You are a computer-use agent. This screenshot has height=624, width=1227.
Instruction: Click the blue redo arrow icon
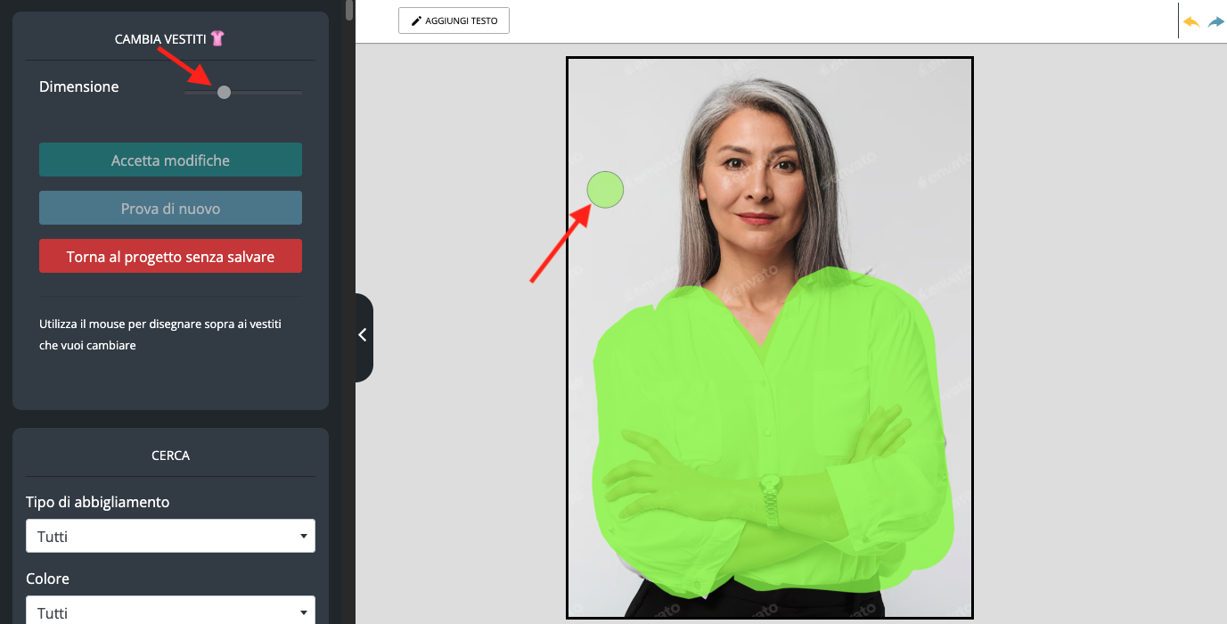pyautogui.click(x=1216, y=21)
